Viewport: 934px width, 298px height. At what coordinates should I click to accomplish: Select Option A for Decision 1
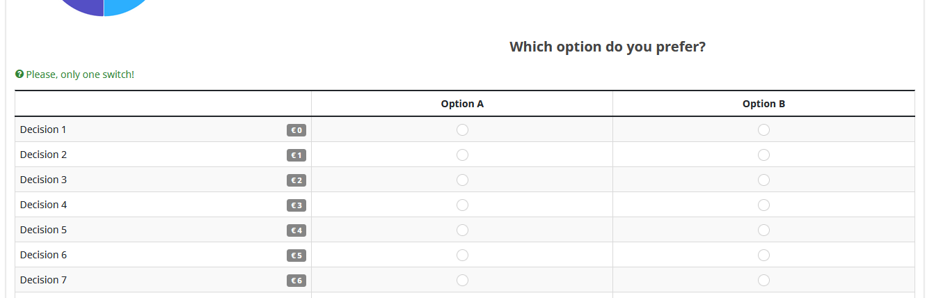click(x=462, y=130)
